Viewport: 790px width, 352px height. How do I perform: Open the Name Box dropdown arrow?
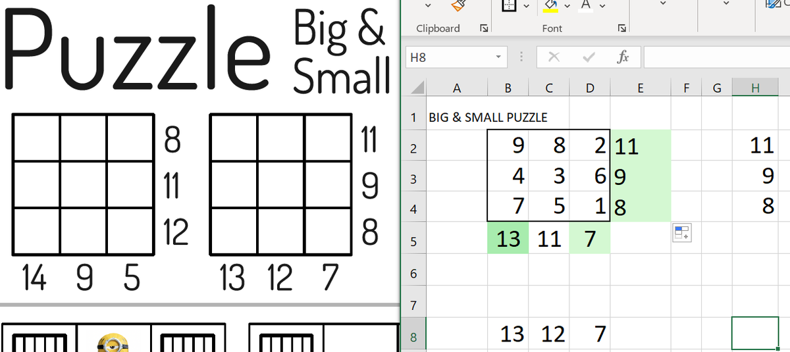(x=498, y=57)
